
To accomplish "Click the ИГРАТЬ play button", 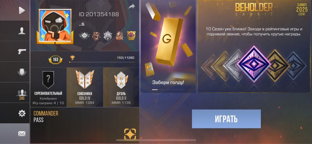I will pos(226,119).
